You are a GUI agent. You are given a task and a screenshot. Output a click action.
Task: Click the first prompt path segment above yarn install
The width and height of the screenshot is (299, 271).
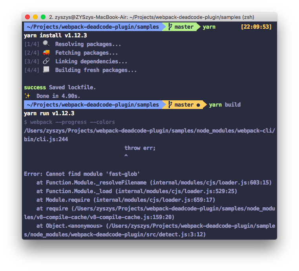93,27
